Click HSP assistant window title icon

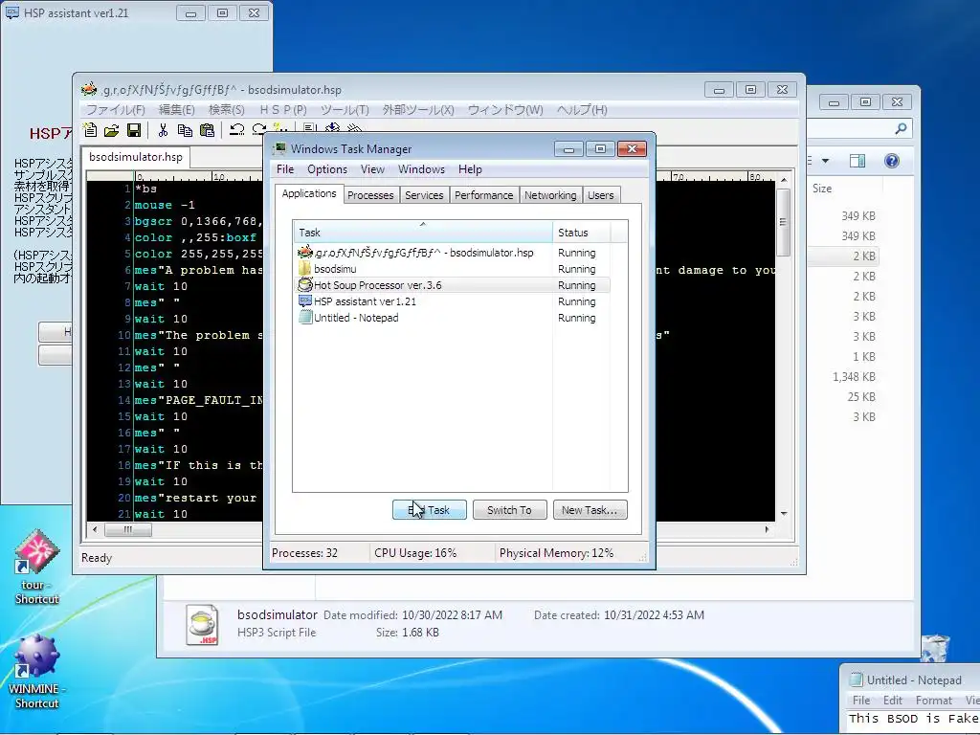pyautogui.click(x=11, y=12)
